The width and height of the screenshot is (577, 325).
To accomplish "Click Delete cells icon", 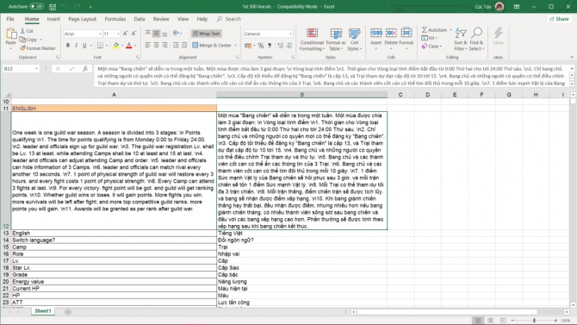I will coord(391,33).
